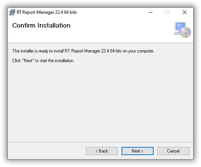Start installation with the Next button
The height and width of the screenshot is (167, 201).
138,151
